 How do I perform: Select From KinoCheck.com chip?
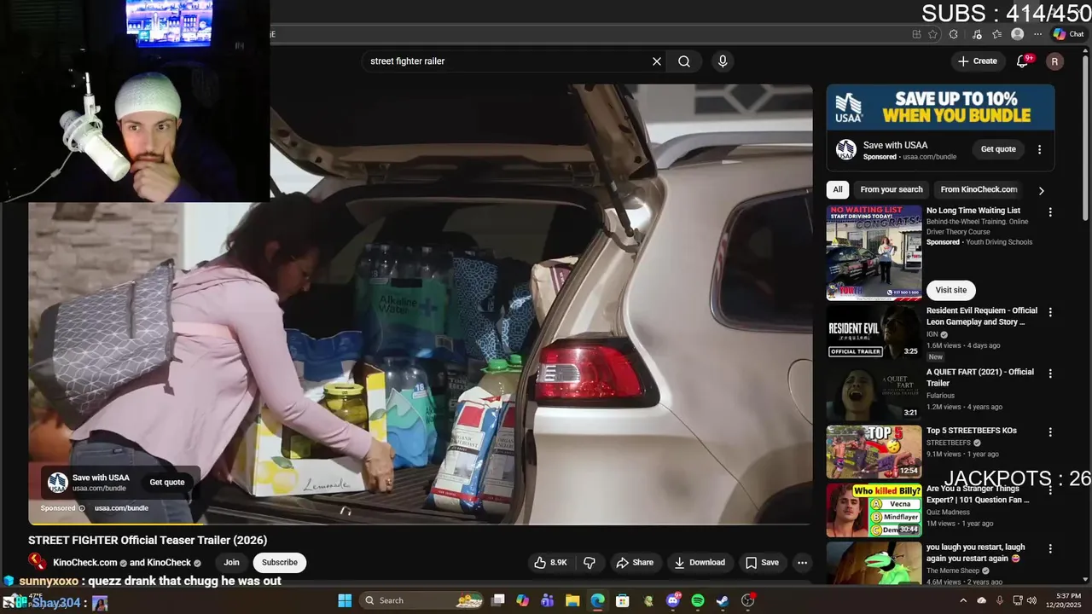(x=979, y=189)
